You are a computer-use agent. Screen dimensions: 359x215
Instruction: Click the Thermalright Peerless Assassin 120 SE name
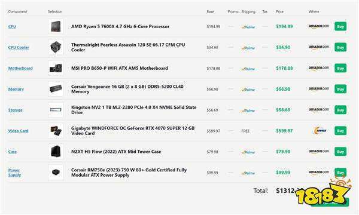pyautogui.click(x=128, y=47)
